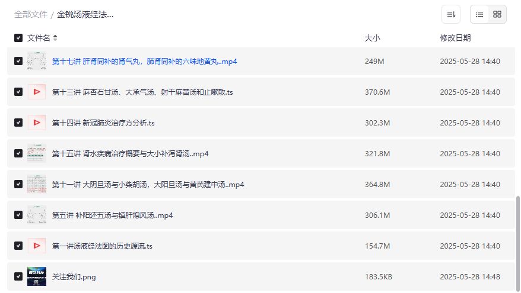This screenshot has height=293, width=521.
Task: Uncheck 第十四讲 新冠肺炎治疗方分析 file
Action: (x=18, y=123)
